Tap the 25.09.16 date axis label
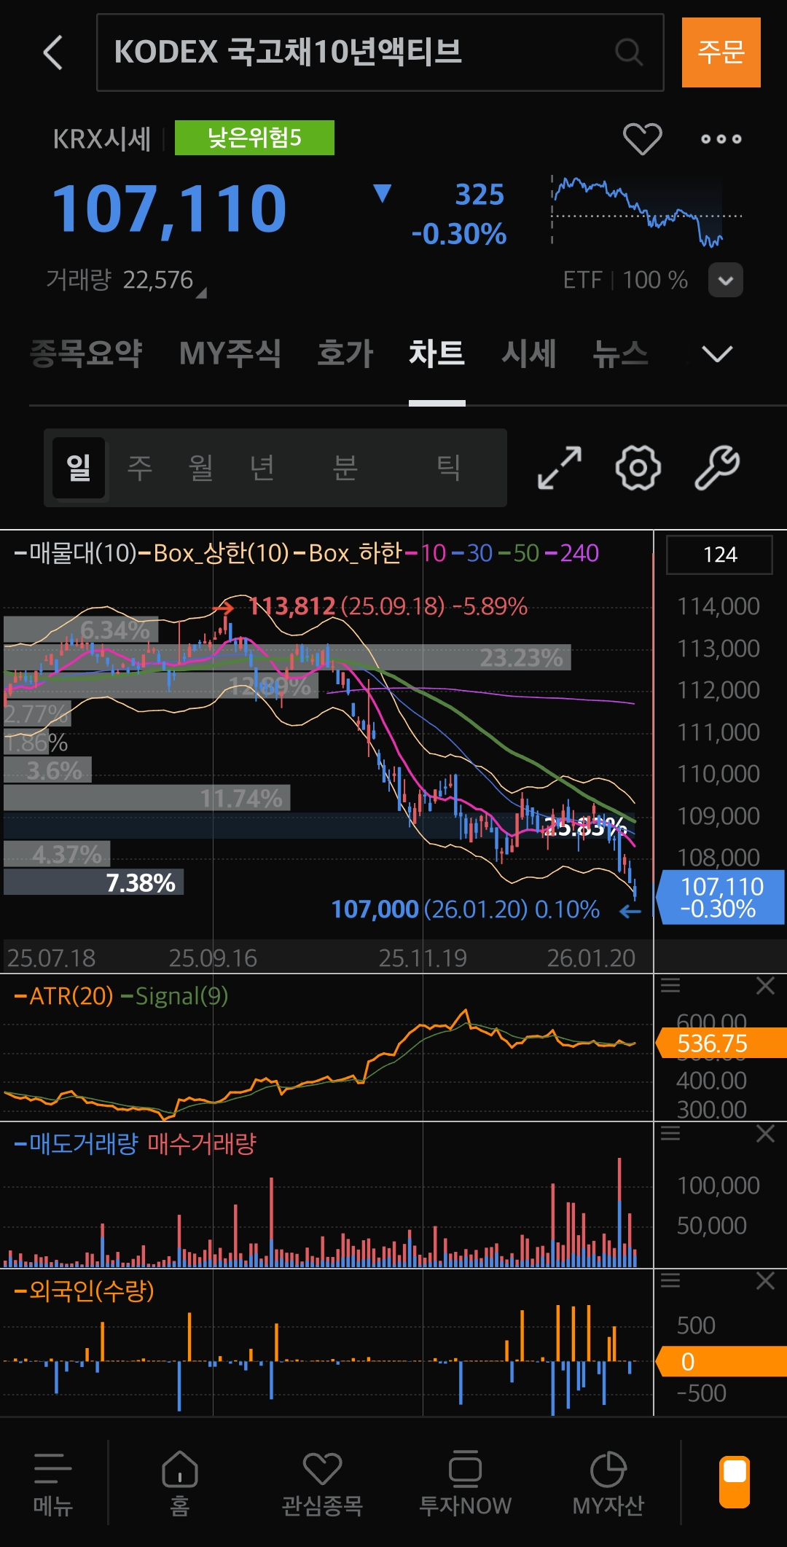The height and width of the screenshot is (1547, 787). 213,957
